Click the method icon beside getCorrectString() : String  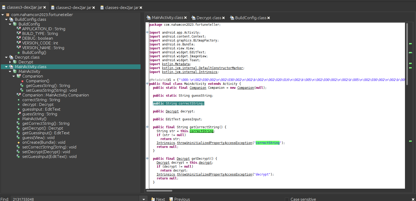click(18, 123)
